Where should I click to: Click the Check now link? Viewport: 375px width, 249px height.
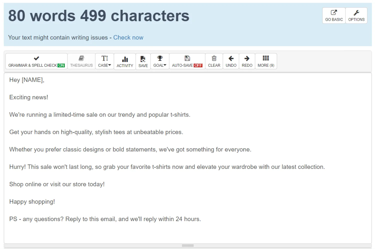pos(128,38)
